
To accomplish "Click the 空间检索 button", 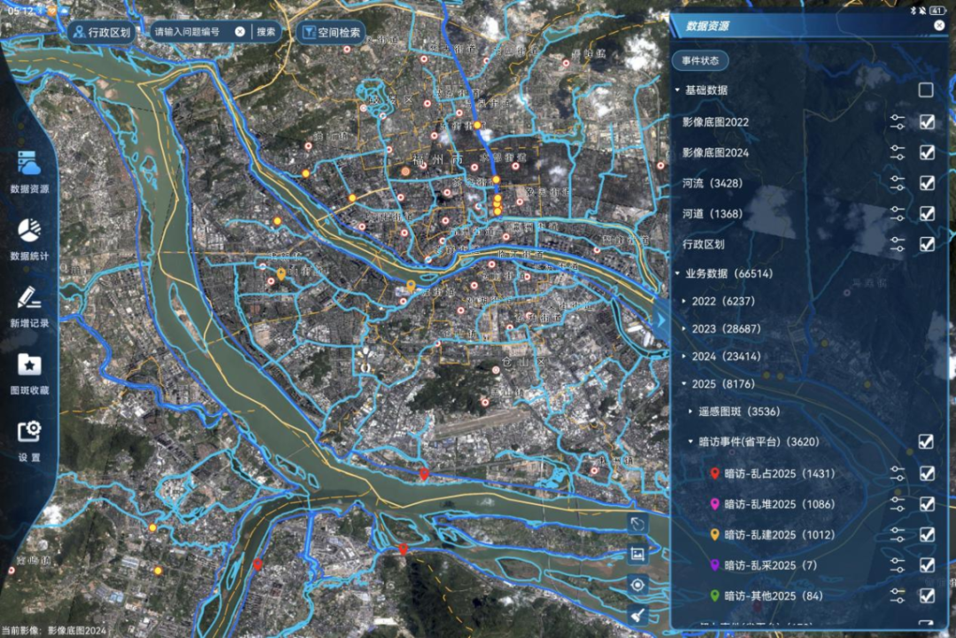I will (x=331, y=33).
